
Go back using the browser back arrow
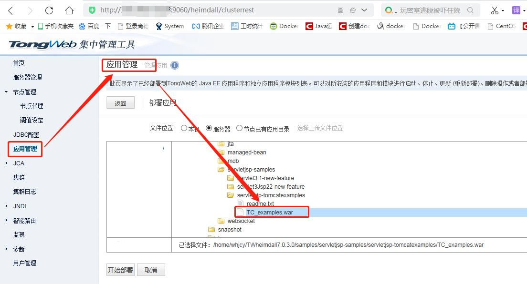pyautogui.click(x=11, y=10)
